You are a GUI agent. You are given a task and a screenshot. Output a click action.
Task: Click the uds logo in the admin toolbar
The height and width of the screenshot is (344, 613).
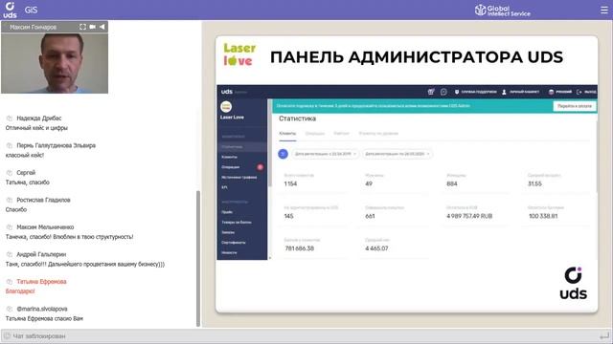(227, 92)
